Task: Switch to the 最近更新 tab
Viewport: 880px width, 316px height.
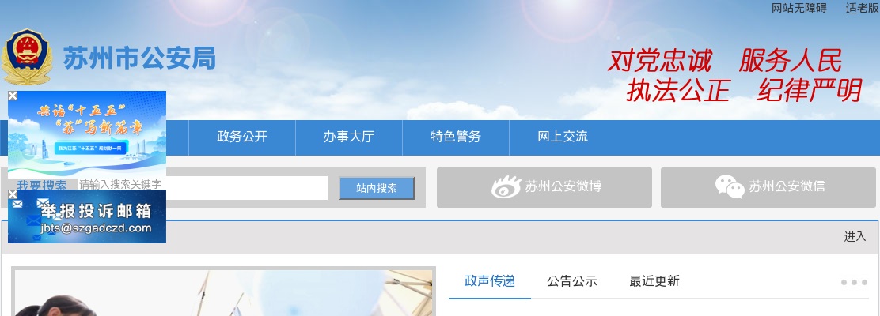Action: [654, 281]
